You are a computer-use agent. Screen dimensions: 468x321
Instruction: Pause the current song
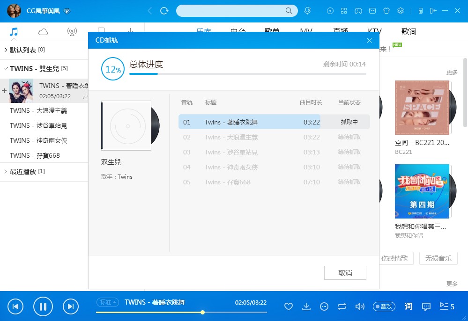[43, 306]
